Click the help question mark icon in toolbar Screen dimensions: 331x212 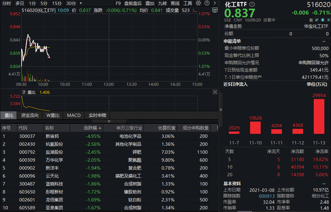point(206,3)
